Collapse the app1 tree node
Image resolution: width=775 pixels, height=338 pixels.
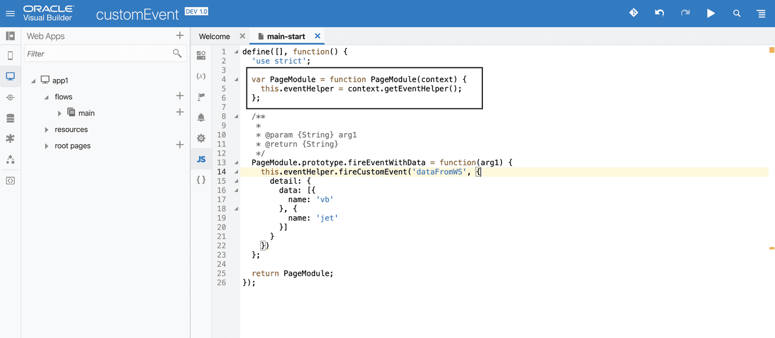click(33, 81)
